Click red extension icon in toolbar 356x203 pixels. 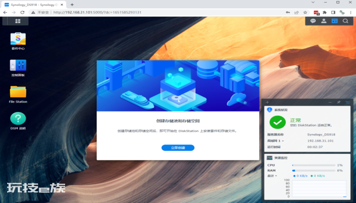pos(316,13)
